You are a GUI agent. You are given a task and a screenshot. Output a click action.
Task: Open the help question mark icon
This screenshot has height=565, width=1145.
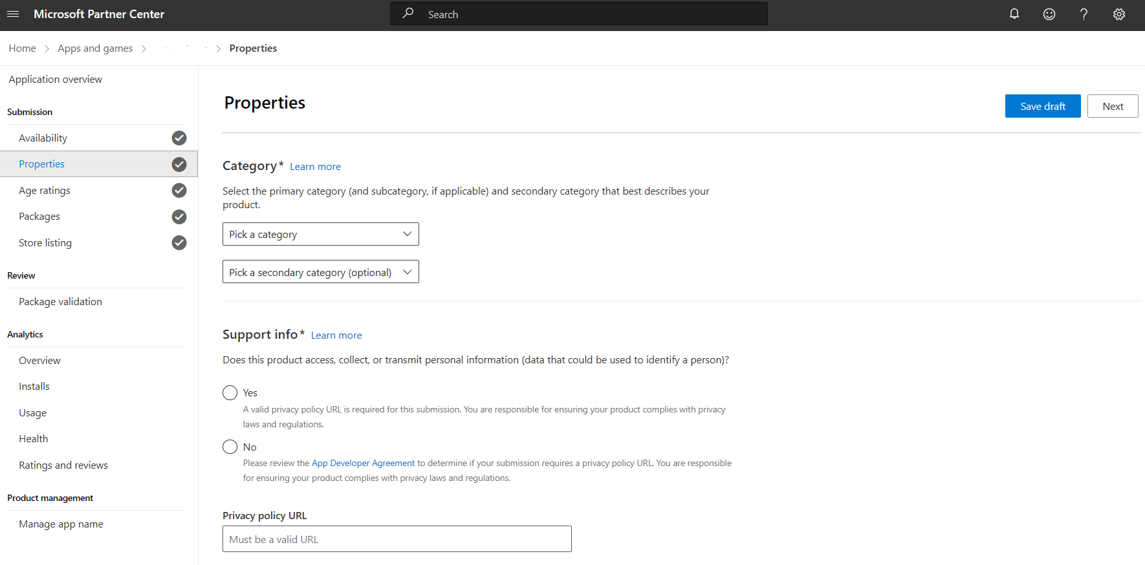(1084, 14)
